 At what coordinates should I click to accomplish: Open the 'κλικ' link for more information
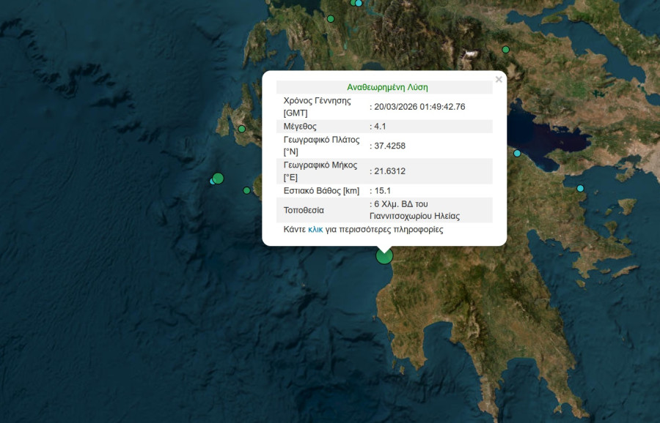315,229
